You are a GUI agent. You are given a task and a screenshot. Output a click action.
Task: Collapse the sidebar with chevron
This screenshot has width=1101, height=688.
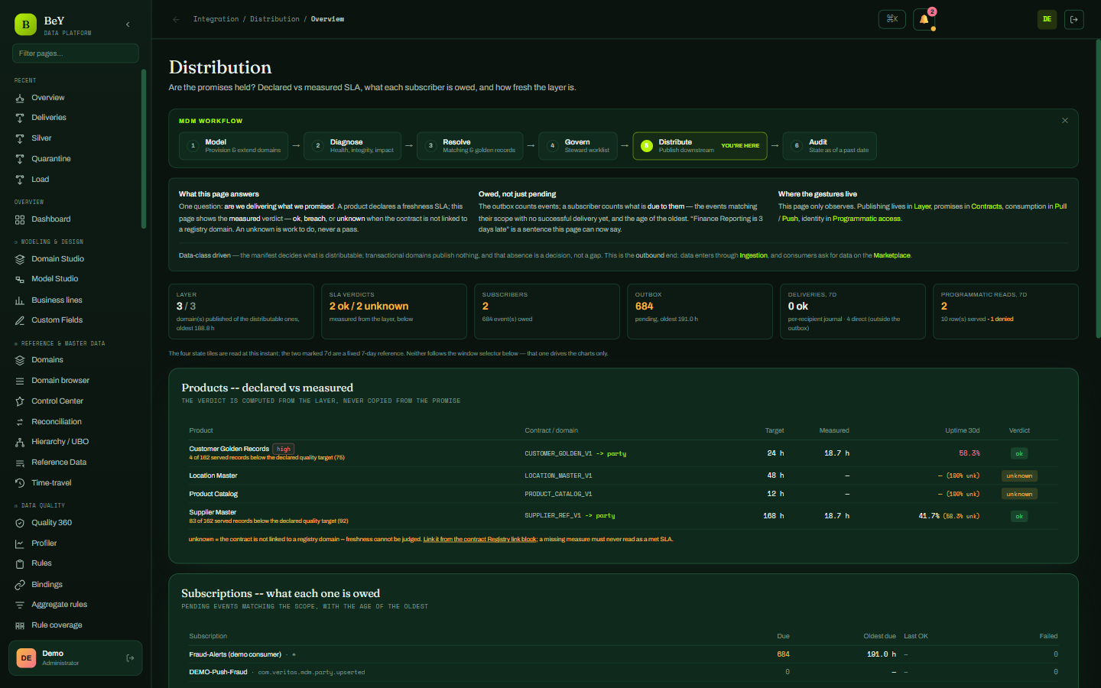point(128,24)
